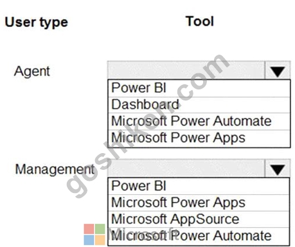Select Power BI in the Agent list
Screen dimensions: 295x247
[x=199, y=88]
